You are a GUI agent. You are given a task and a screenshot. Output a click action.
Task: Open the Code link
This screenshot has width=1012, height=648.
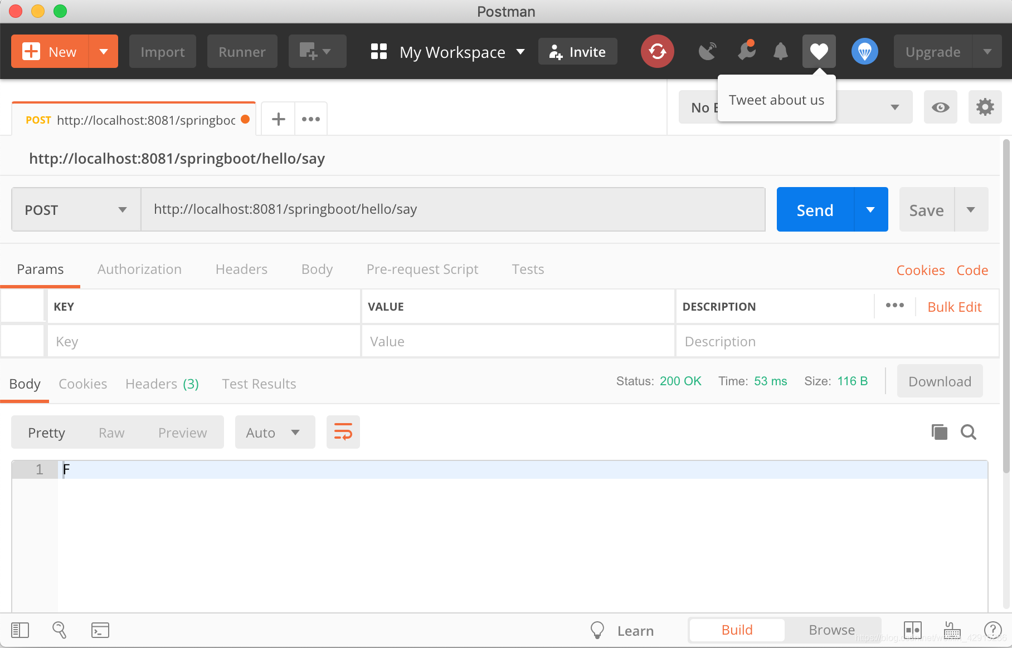pos(972,270)
